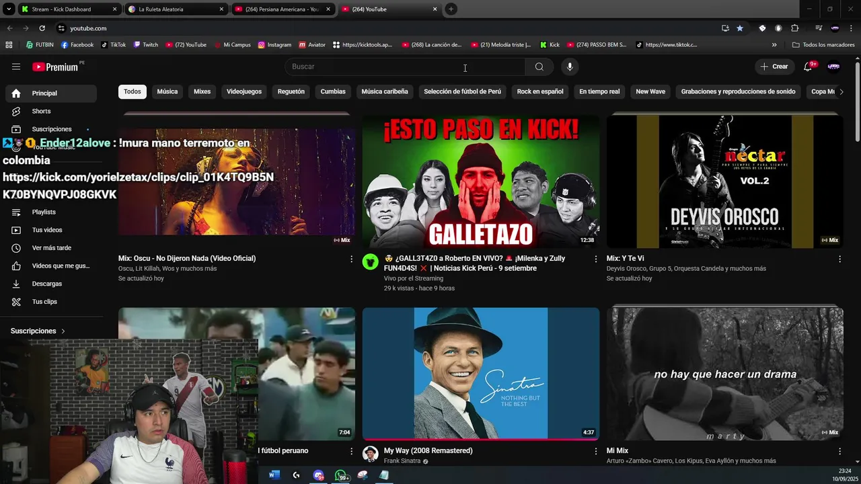Open Logitech G Hub from the taskbar

point(296,475)
